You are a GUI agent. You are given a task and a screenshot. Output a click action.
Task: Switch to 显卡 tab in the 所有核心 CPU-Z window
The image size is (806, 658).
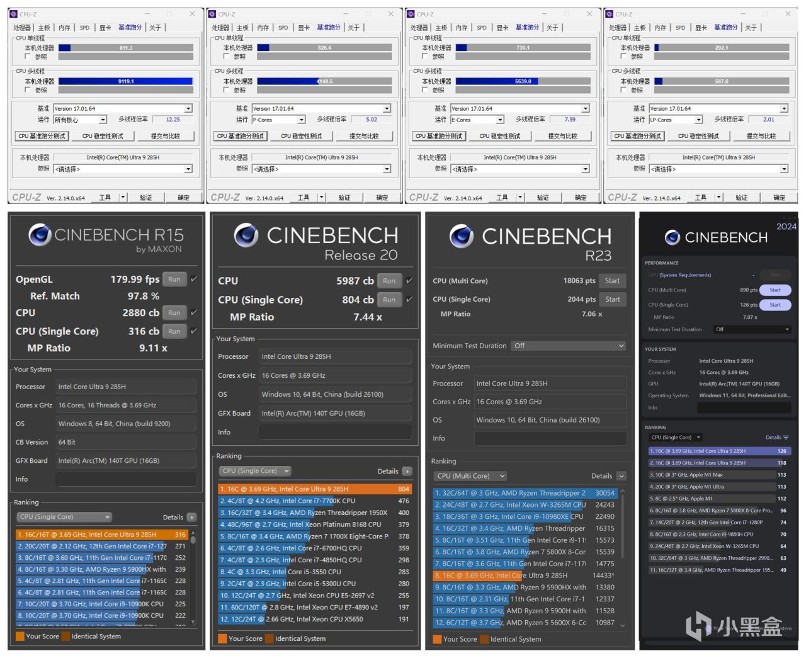pos(105,28)
